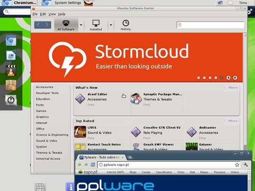Open the All Software view

click(66, 25)
